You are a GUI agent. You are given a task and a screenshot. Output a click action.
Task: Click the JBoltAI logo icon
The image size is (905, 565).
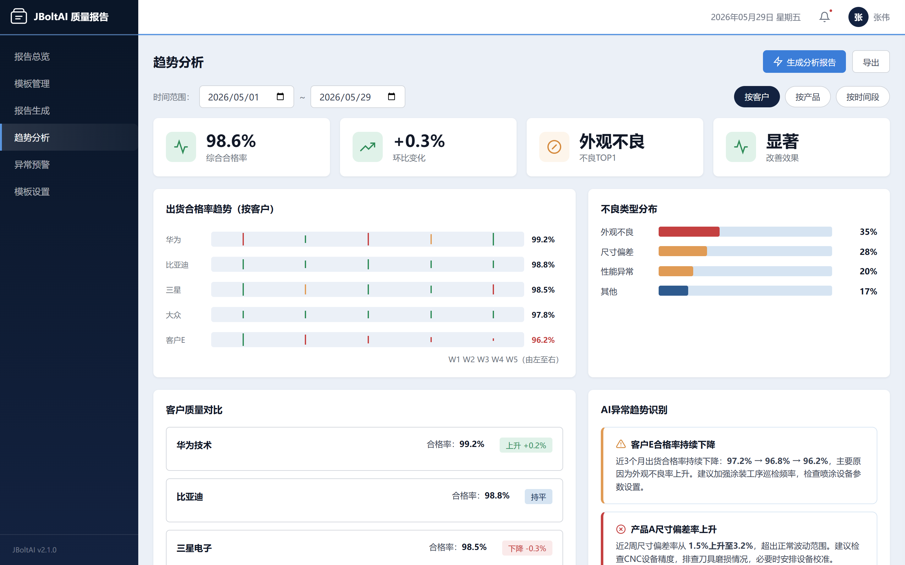coord(19,16)
